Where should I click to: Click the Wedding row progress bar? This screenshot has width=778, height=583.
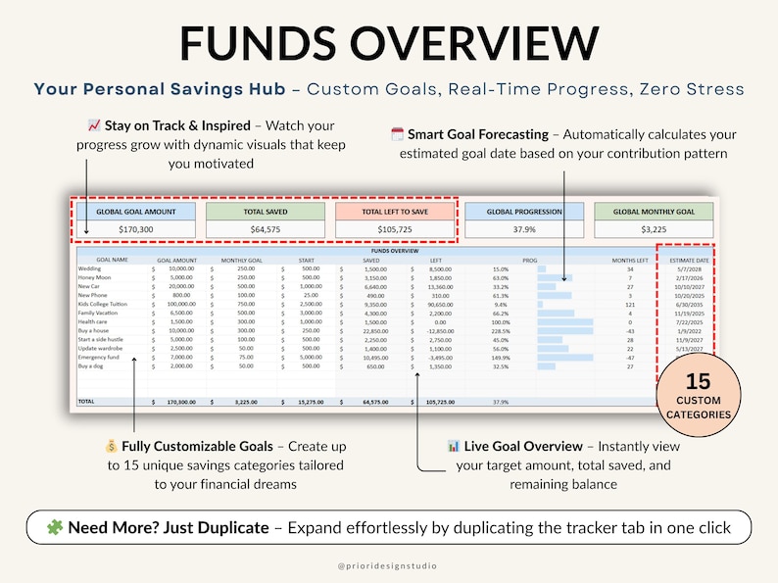542,268
